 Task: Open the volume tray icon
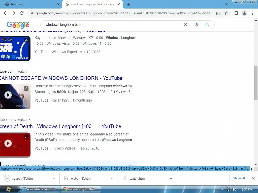234,189
